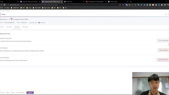Open the Tip bookmark folder
Image resolution: width=169 pixels, height=95 pixels.
click(x=65, y=8)
